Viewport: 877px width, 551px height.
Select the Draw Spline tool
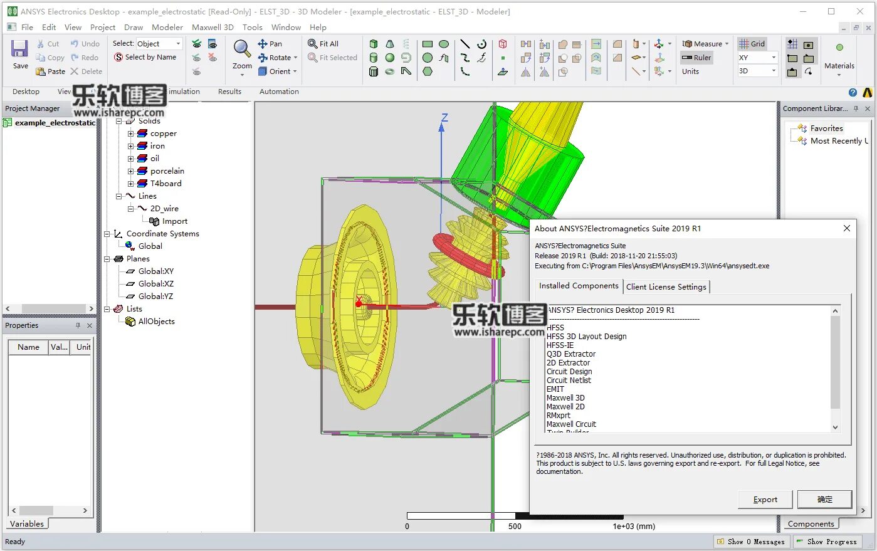465,58
